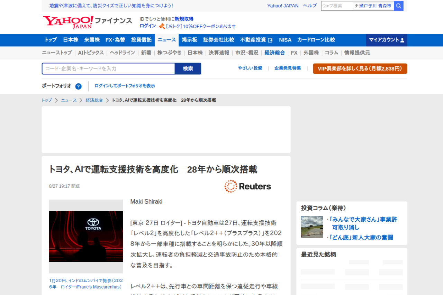Open 企業発見特集 link
The width and height of the screenshot is (443, 295).
click(x=288, y=68)
